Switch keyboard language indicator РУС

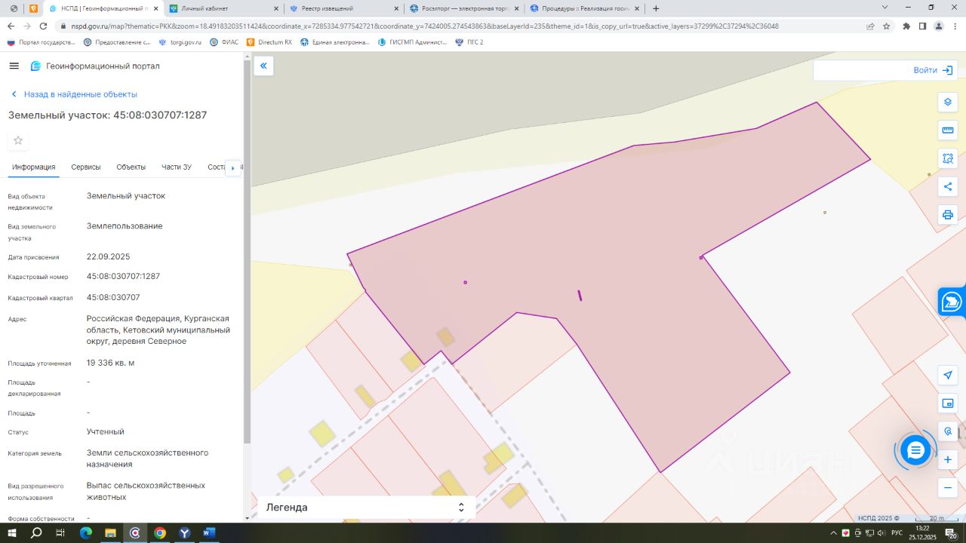click(x=897, y=533)
